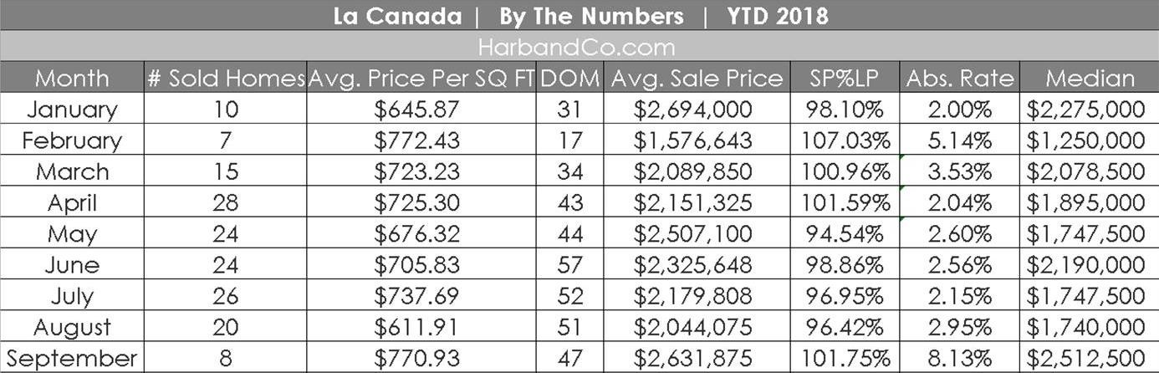This screenshot has height=373, width=1159.
Task: Click the Avg. Sale Price header
Action: point(697,78)
